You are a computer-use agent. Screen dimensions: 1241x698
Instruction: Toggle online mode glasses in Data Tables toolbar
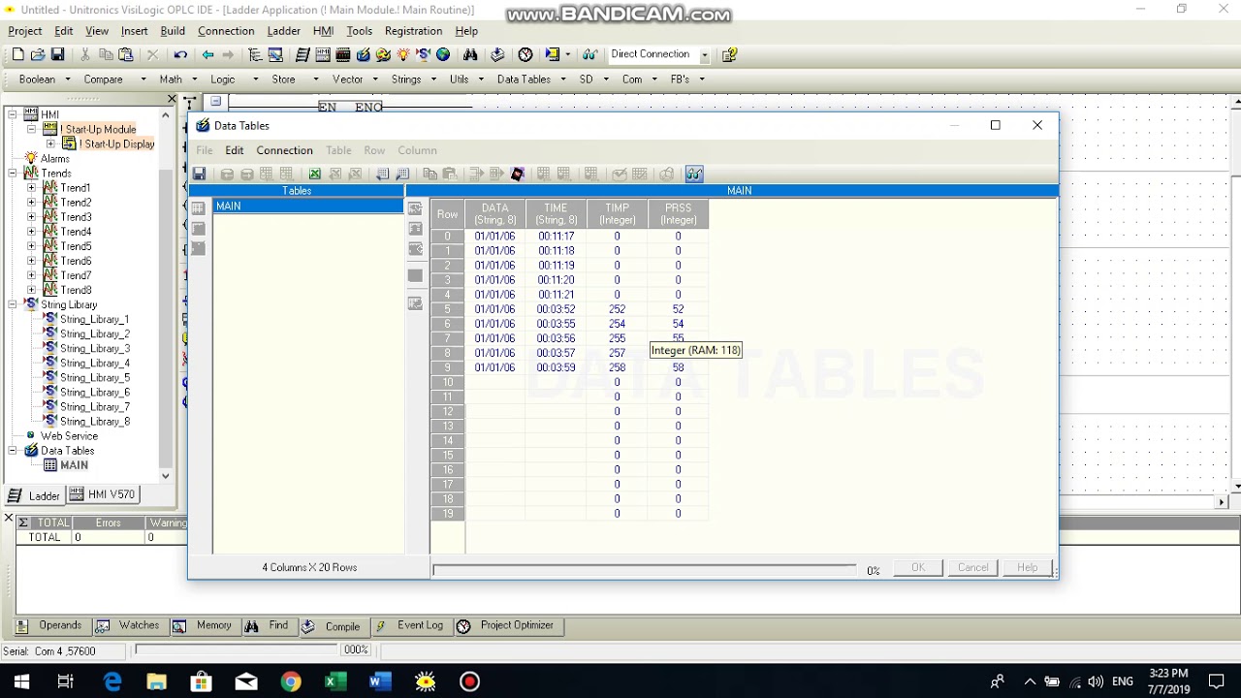(694, 174)
